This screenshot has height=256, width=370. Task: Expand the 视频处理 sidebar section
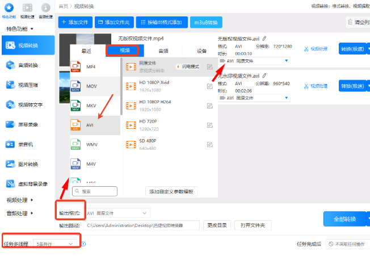[x=20, y=200]
